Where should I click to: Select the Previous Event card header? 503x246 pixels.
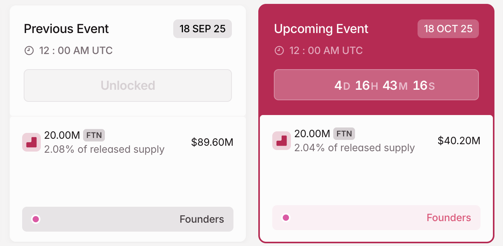click(x=66, y=29)
